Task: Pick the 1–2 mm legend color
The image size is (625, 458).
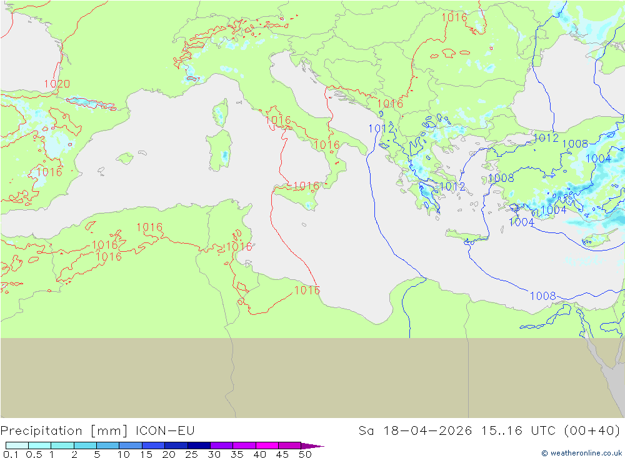Action: [62, 446]
